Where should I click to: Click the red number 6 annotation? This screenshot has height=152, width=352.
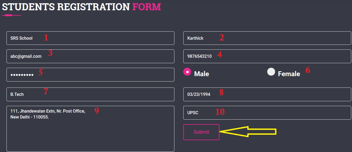pos(308,70)
